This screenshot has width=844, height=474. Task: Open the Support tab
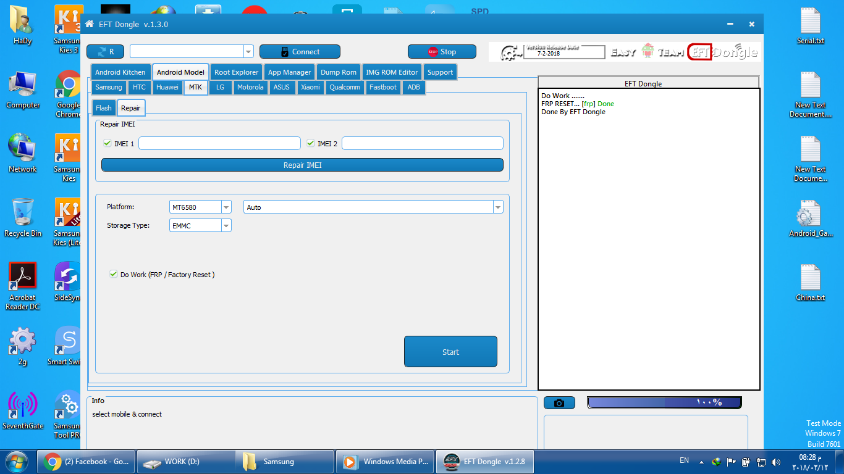[441, 72]
